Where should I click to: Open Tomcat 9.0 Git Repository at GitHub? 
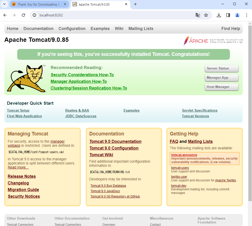pyautogui.click(x=115, y=196)
